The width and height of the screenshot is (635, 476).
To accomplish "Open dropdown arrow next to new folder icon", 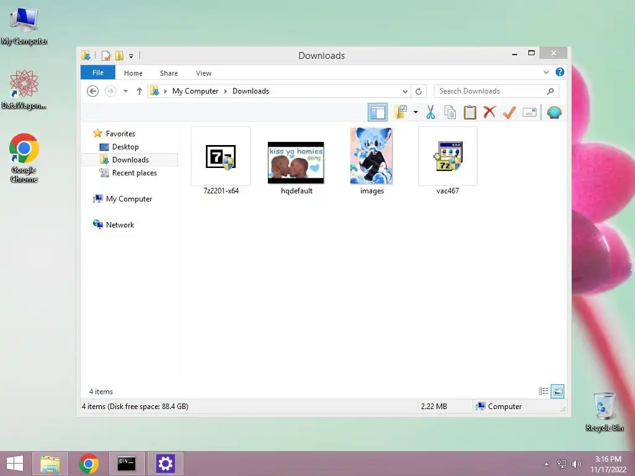I will tap(415, 112).
